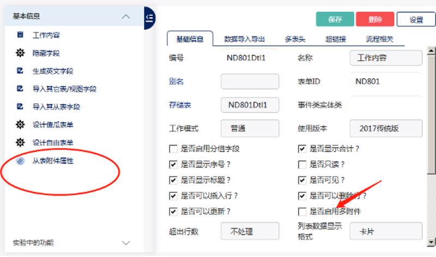Open 工作内容 in the sidebar
436x257 pixels.
[46, 35]
